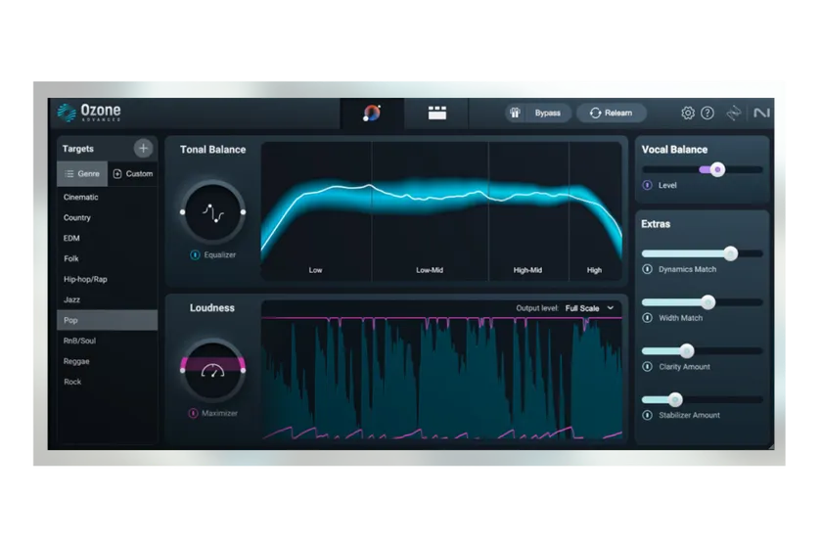Click the Bypass button
The width and height of the screenshot is (822, 548).
547,113
